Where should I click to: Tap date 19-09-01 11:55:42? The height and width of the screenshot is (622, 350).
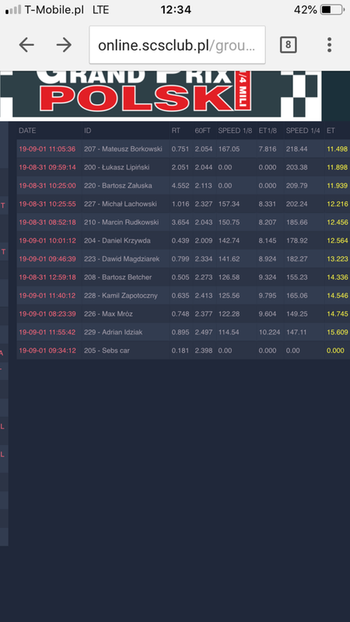point(47,332)
